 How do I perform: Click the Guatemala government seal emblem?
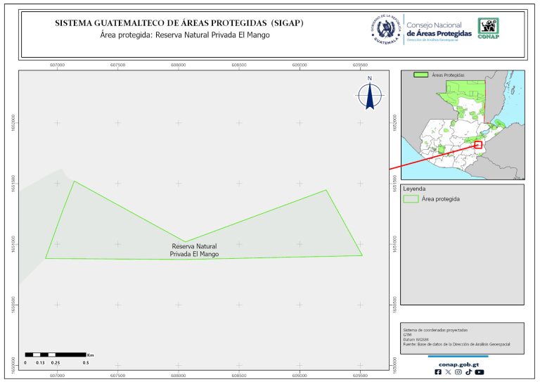click(x=386, y=30)
